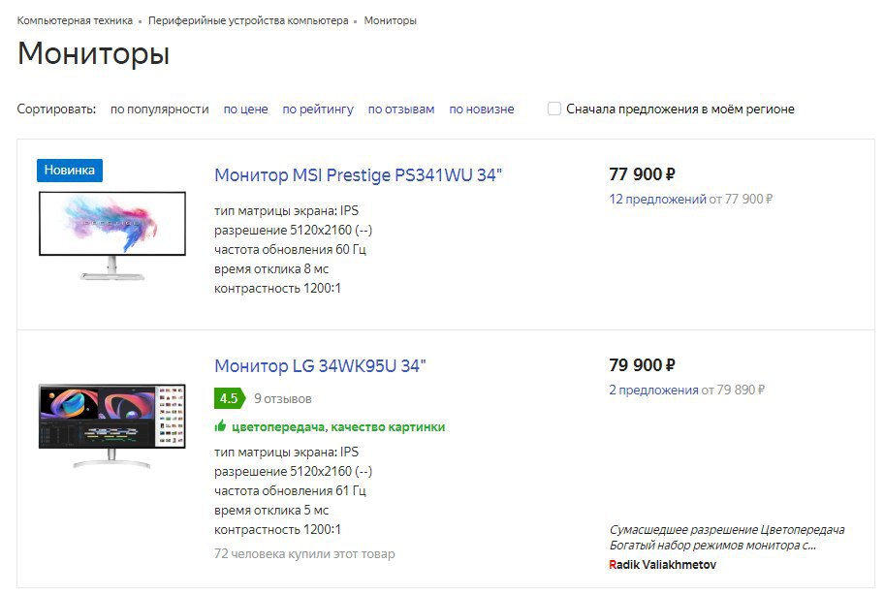Click the Мониторы page heading
The height and width of the screenshot is (594, 885).
[94, 54]
